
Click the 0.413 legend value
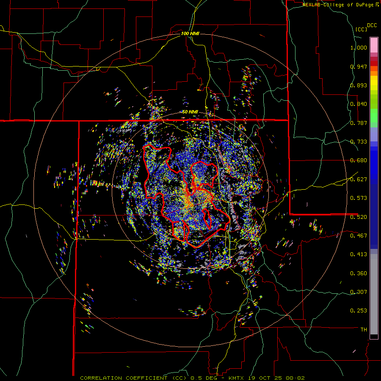359,254
